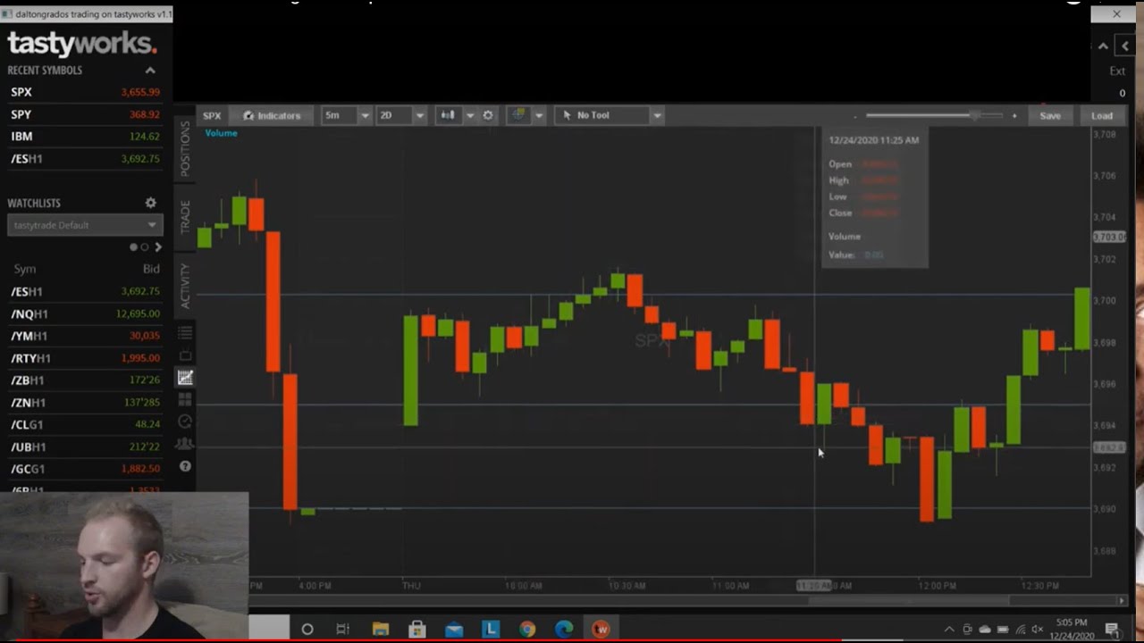The image size is (1144, 643).
Task: Select /RTYH1 in the watchlist
Action: [x=86, y=358]
